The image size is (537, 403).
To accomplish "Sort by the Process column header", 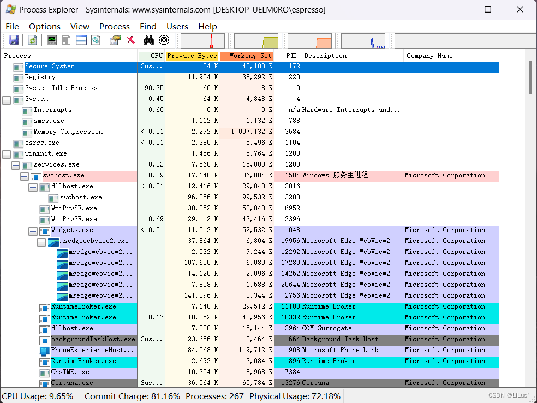I will coord(69,56).
